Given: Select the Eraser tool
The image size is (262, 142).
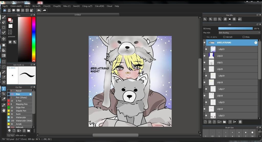Looking at the screenshot, I should tap(4, 22).
